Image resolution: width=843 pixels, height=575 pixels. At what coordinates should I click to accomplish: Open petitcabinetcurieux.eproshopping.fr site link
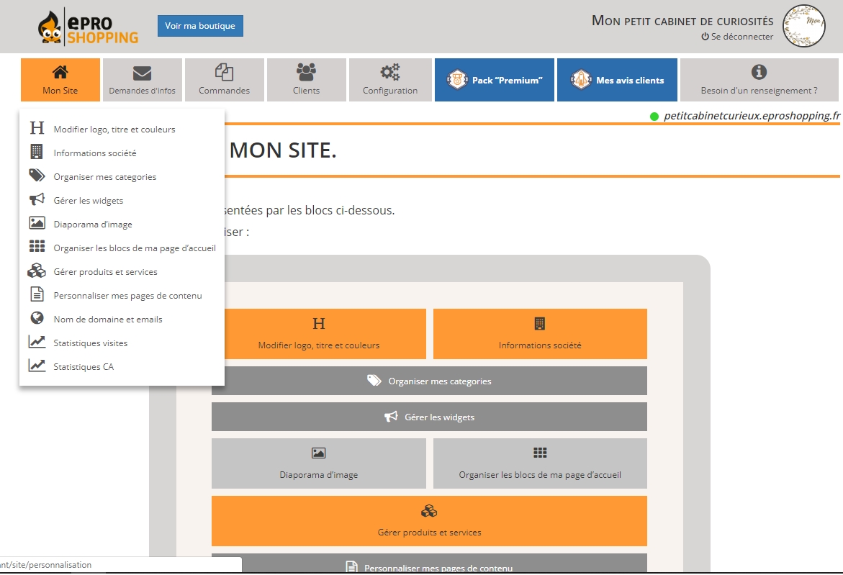pos(752,116)
